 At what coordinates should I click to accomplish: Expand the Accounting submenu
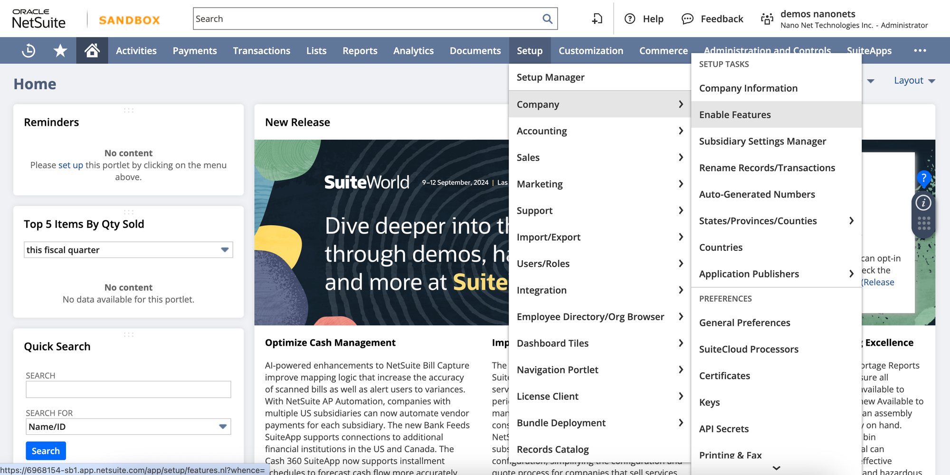[599, 131]
